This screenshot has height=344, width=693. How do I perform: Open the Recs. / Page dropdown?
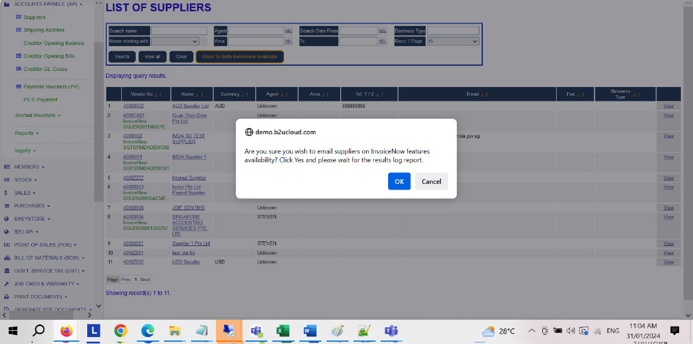click(453, 41)
